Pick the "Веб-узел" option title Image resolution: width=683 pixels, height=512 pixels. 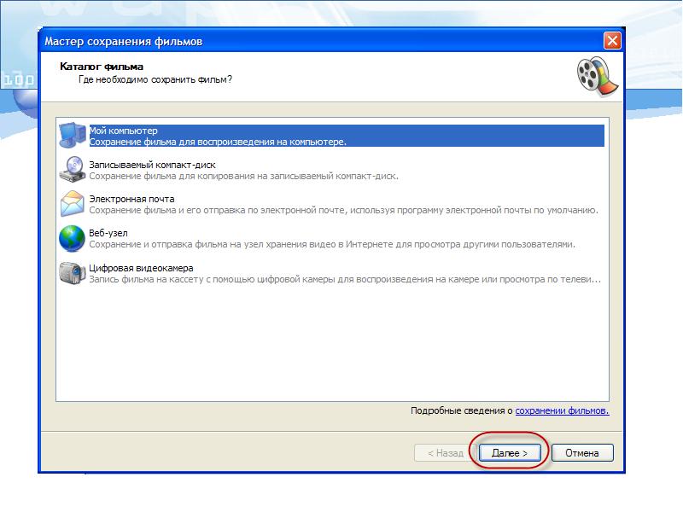pyautogui.click(x=108, y=233)
